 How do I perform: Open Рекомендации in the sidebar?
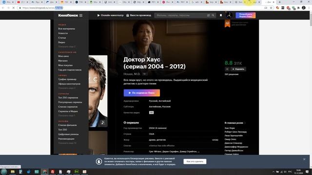(x=66, y=139)
